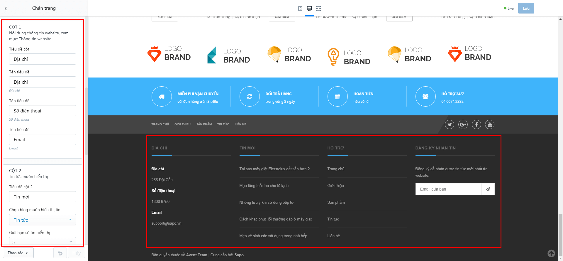Viewport: 563px width, 261px height.
Task: Open LIÊN HỆ footer menu item
Action: (x=240, y=124)
